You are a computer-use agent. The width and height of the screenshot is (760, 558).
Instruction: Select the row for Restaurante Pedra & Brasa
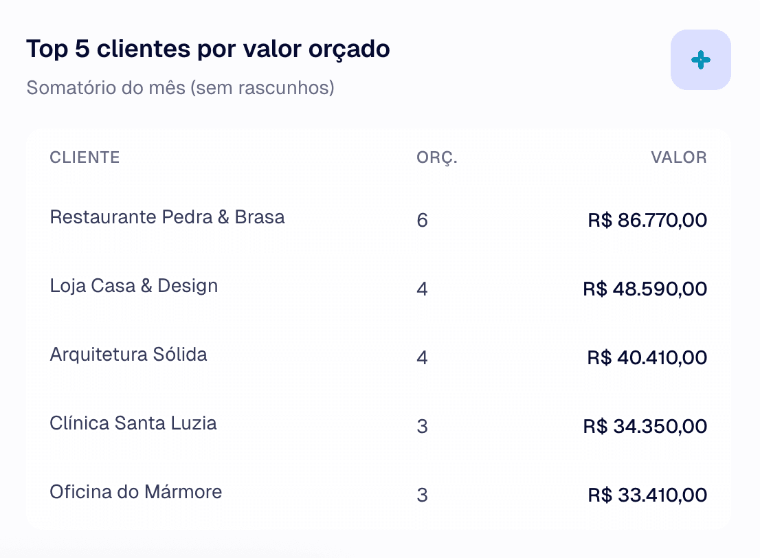coord(167,217)
